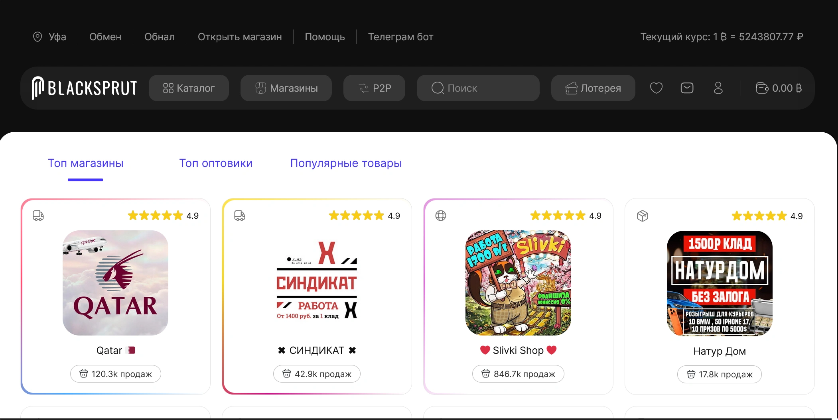838x420 pixels.
Task: Open the wallet balance 0.00 ฿
Action: (x=779, y=88)
